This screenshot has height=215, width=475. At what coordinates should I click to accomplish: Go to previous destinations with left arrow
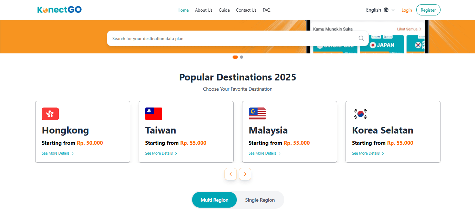(x=230, y=174)
